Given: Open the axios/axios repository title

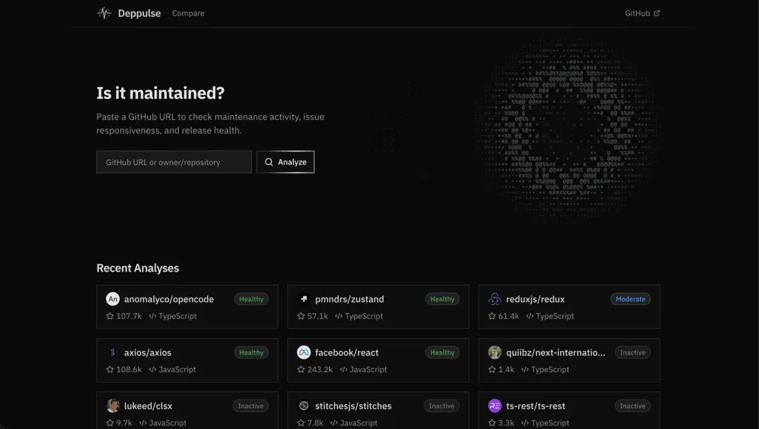Looking at the screenshot, I should (x=148, y=352).
